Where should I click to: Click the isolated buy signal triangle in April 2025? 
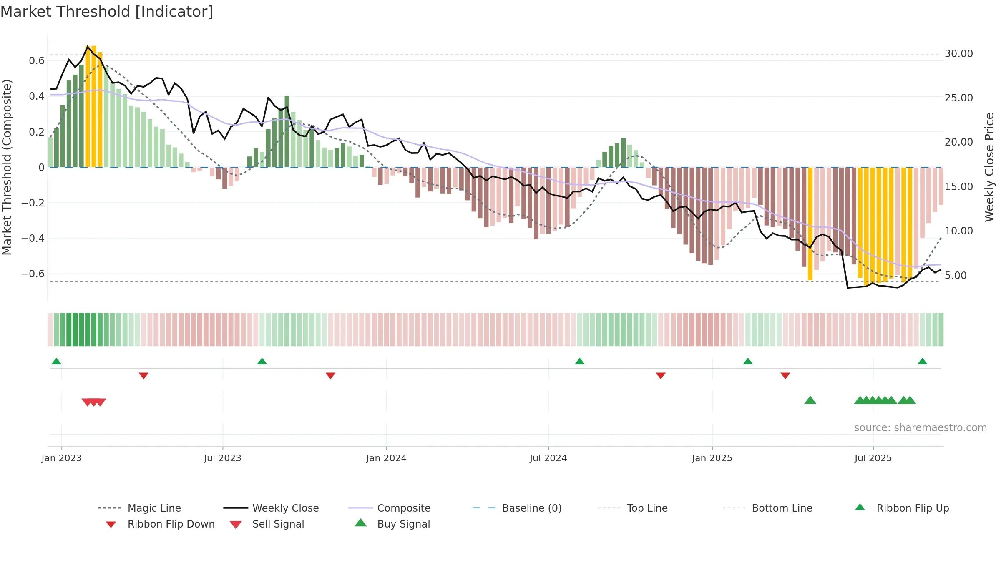(x=810, y=400)
